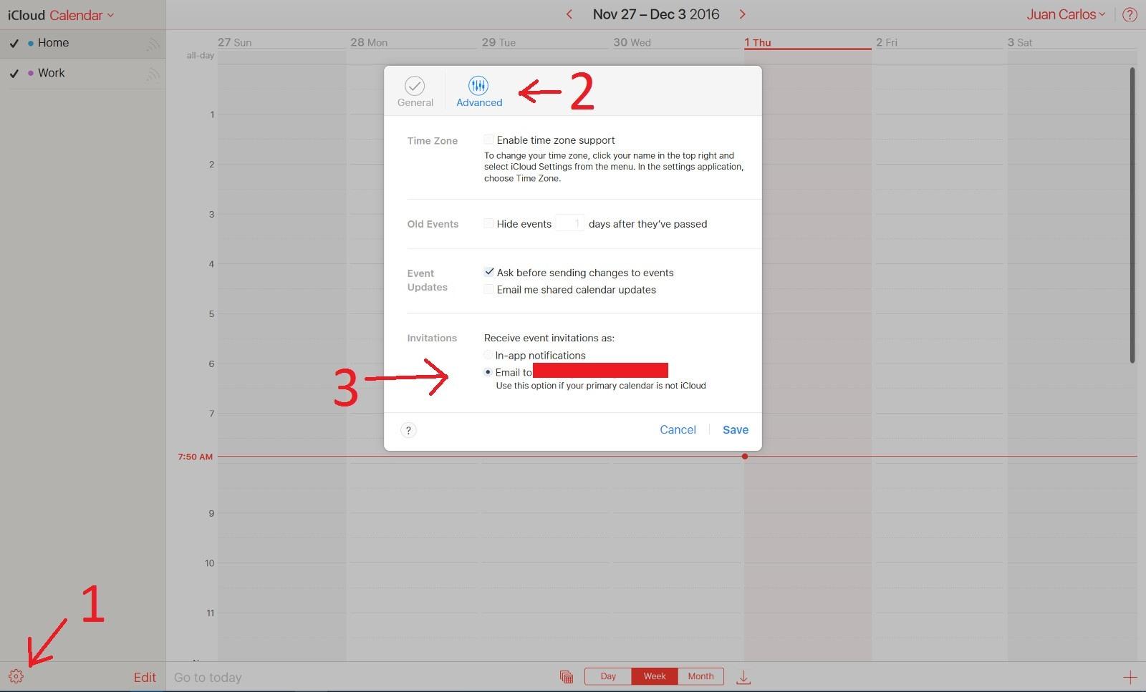Switch to the General preferences tab
The image size is (1146, 692).
[415, 92]
